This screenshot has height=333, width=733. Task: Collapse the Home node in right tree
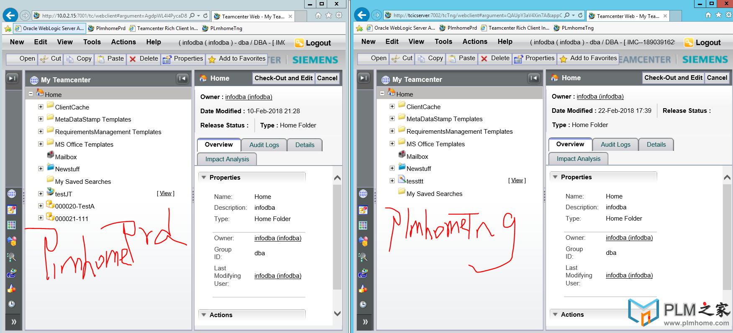click(x=382, y=94)
